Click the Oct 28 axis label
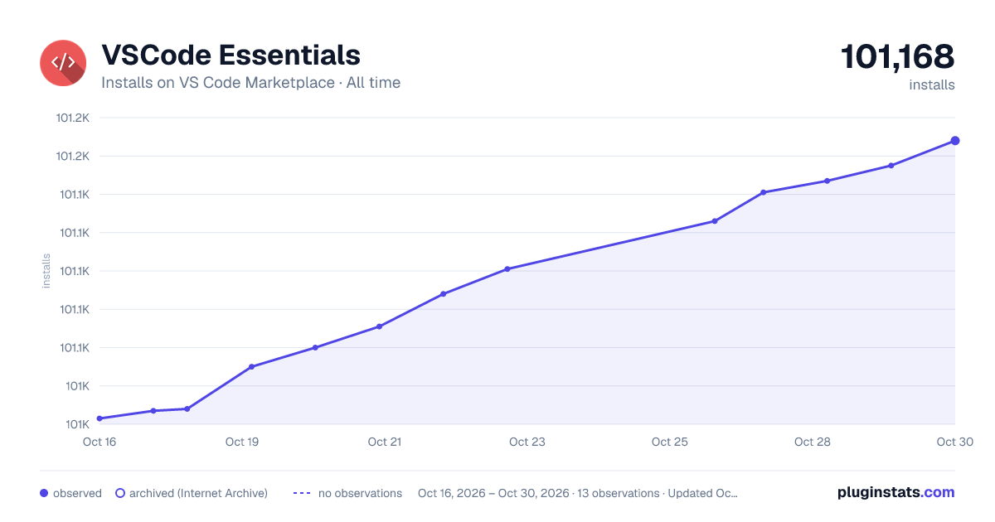Screen dimensions: 995x522 (813, 442)
